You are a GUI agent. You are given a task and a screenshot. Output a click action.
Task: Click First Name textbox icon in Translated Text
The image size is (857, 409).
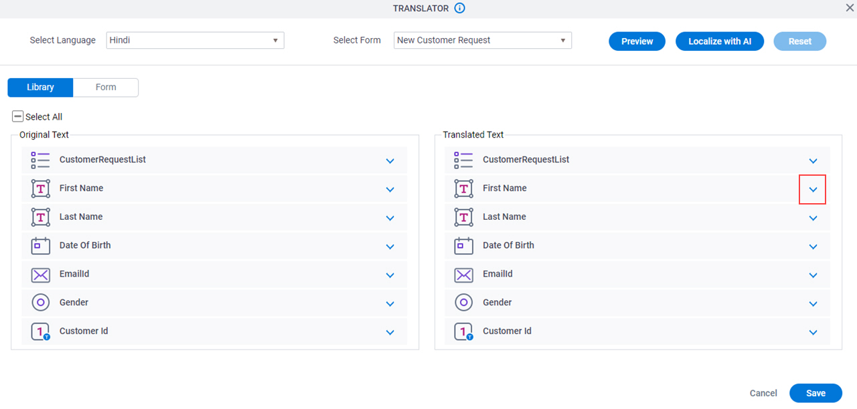pyautogui.click(x=464, y=189)
